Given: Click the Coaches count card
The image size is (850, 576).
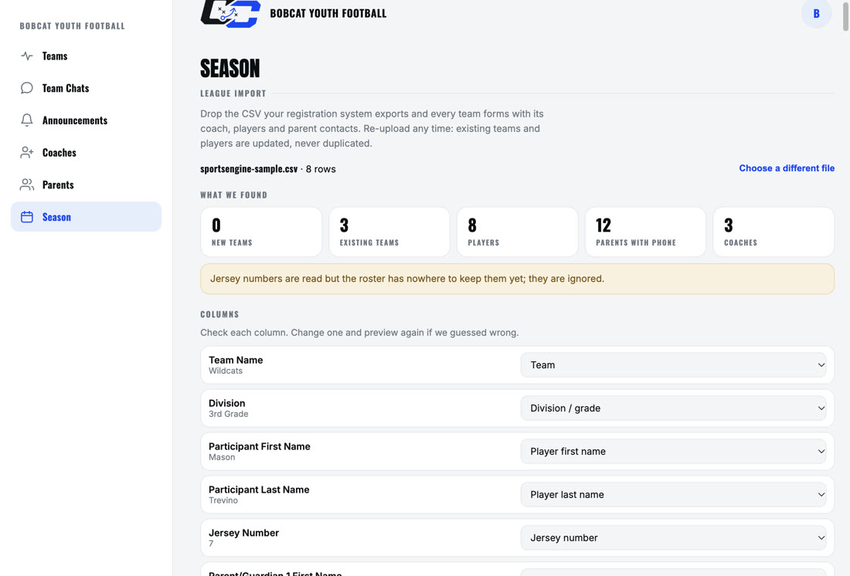Looking at the screenshot, I should [x=773, y=232].
